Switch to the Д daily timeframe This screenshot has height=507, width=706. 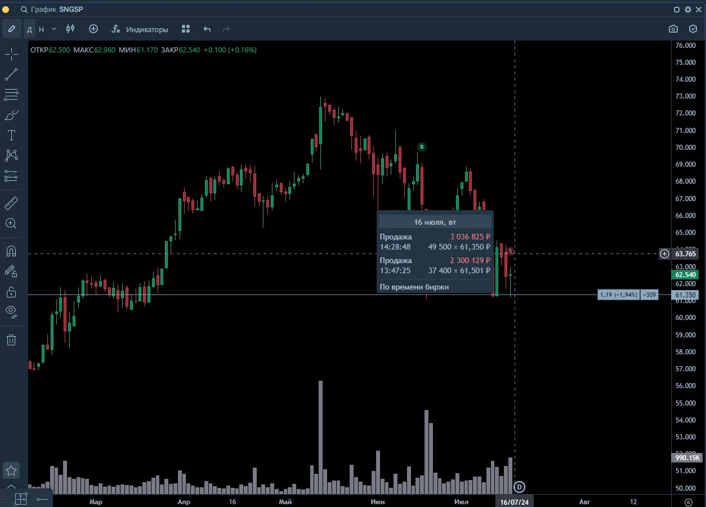pyautogui.click(x=29, y=29)
